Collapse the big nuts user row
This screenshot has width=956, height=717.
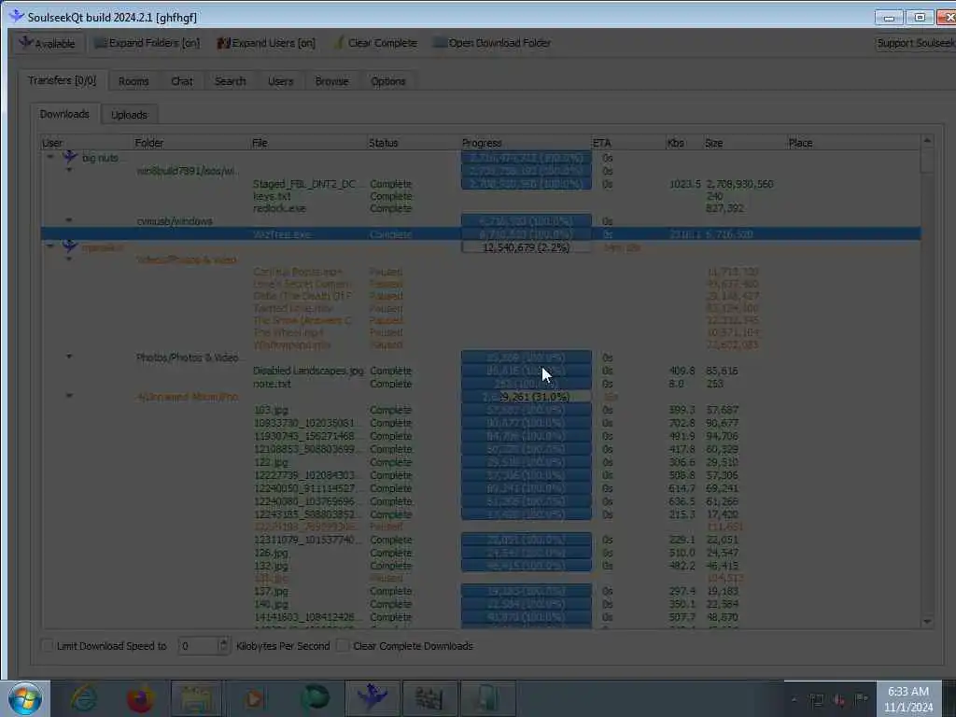(x=50, y=157)
